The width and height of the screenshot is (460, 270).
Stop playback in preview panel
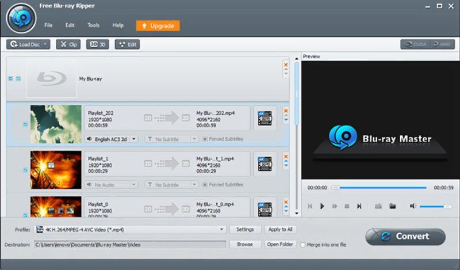click(347, 206)
